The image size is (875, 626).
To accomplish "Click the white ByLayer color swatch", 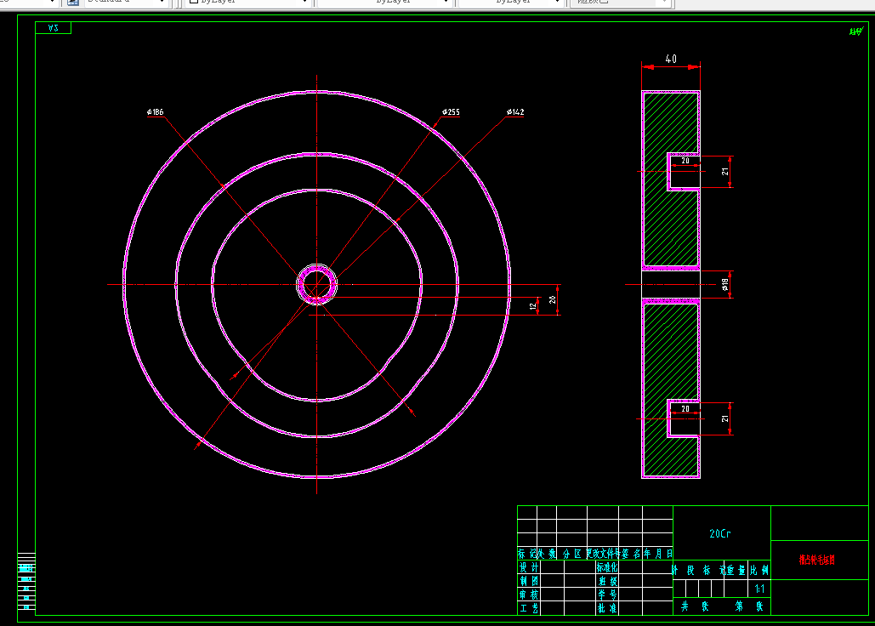I will [x=192, y=3].
